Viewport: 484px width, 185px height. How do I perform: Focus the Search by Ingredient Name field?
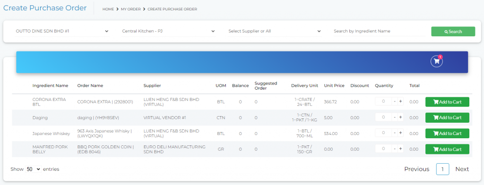[x=379, y=31]
